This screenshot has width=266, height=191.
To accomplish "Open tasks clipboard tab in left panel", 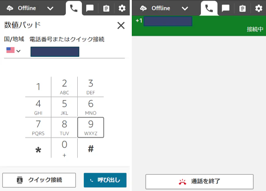I will pos(106,8).
